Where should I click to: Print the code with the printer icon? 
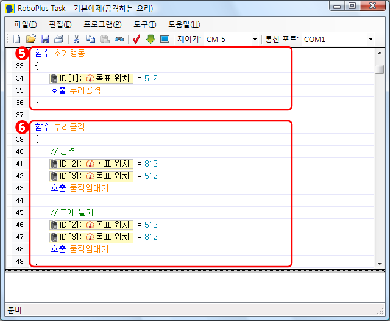click(58, 39)
